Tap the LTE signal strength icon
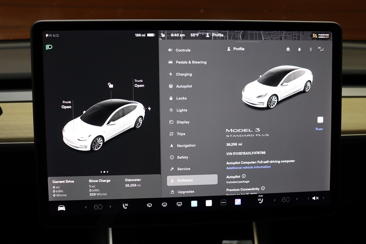 (x=321, y=49)
